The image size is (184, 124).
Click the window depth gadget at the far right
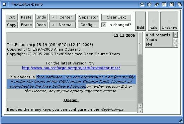click(x=179, y=4)
